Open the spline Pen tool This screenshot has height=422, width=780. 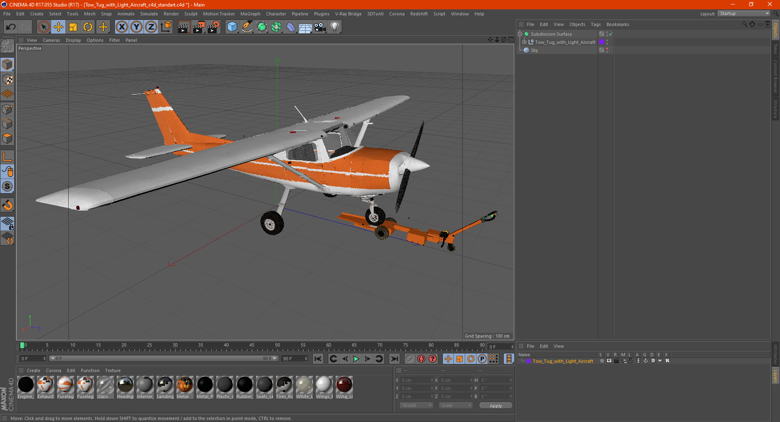coord(247,27)
